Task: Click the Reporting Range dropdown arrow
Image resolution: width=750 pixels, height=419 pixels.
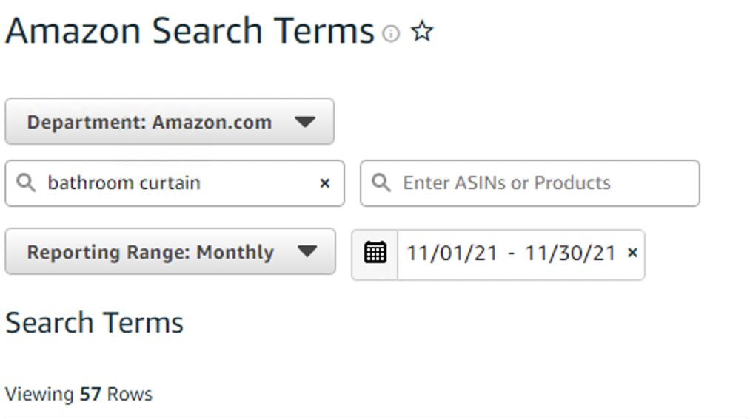Action: (x=307, y=252)
